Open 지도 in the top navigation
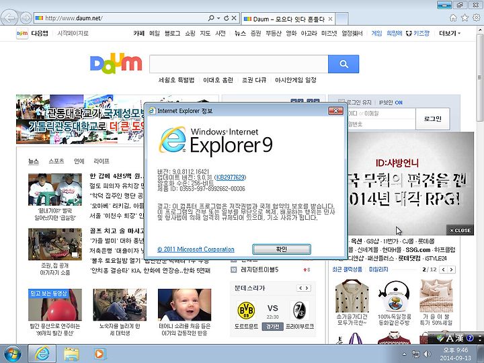 coord(205,34)
